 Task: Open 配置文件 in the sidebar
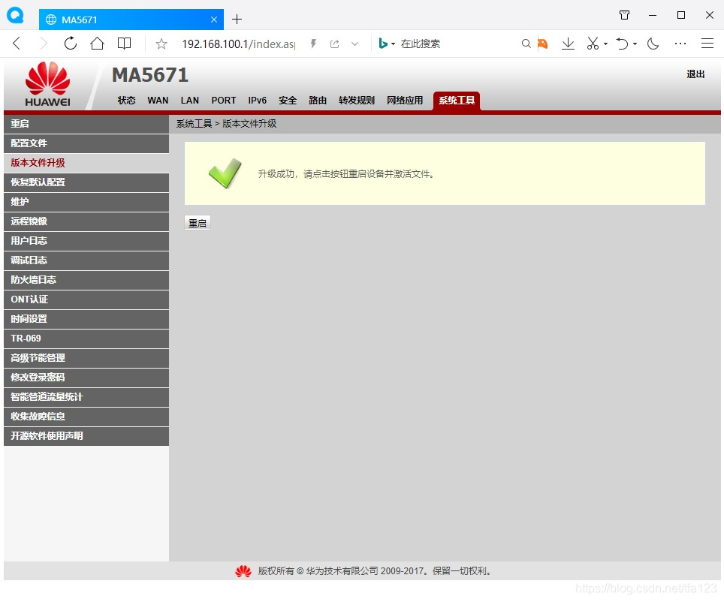pyautogui.click(x=86, y=143)
